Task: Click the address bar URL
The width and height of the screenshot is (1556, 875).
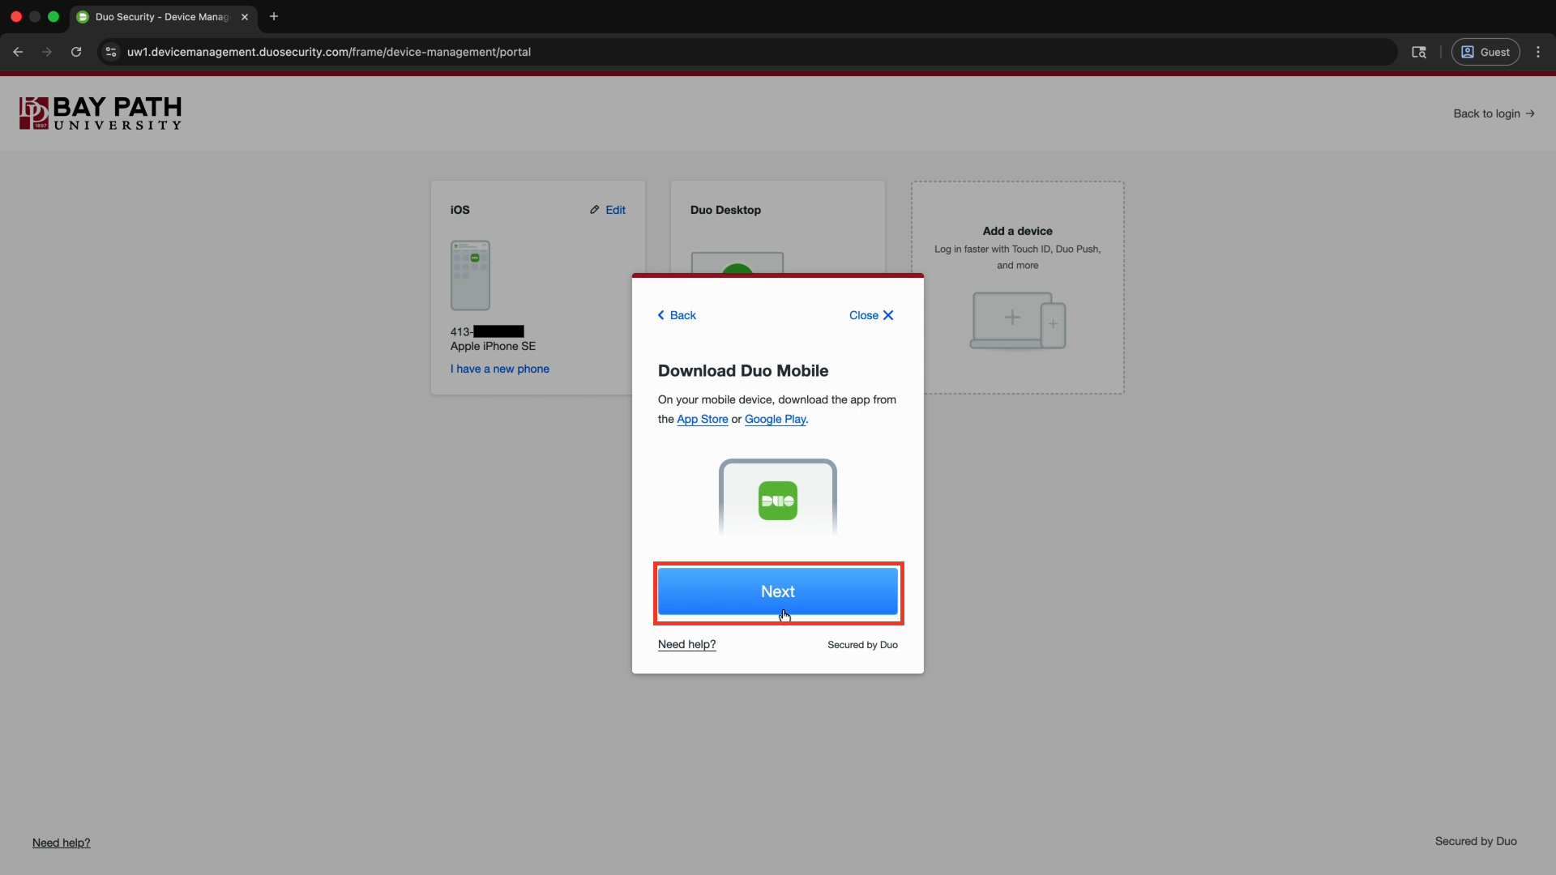Action: 329,52
